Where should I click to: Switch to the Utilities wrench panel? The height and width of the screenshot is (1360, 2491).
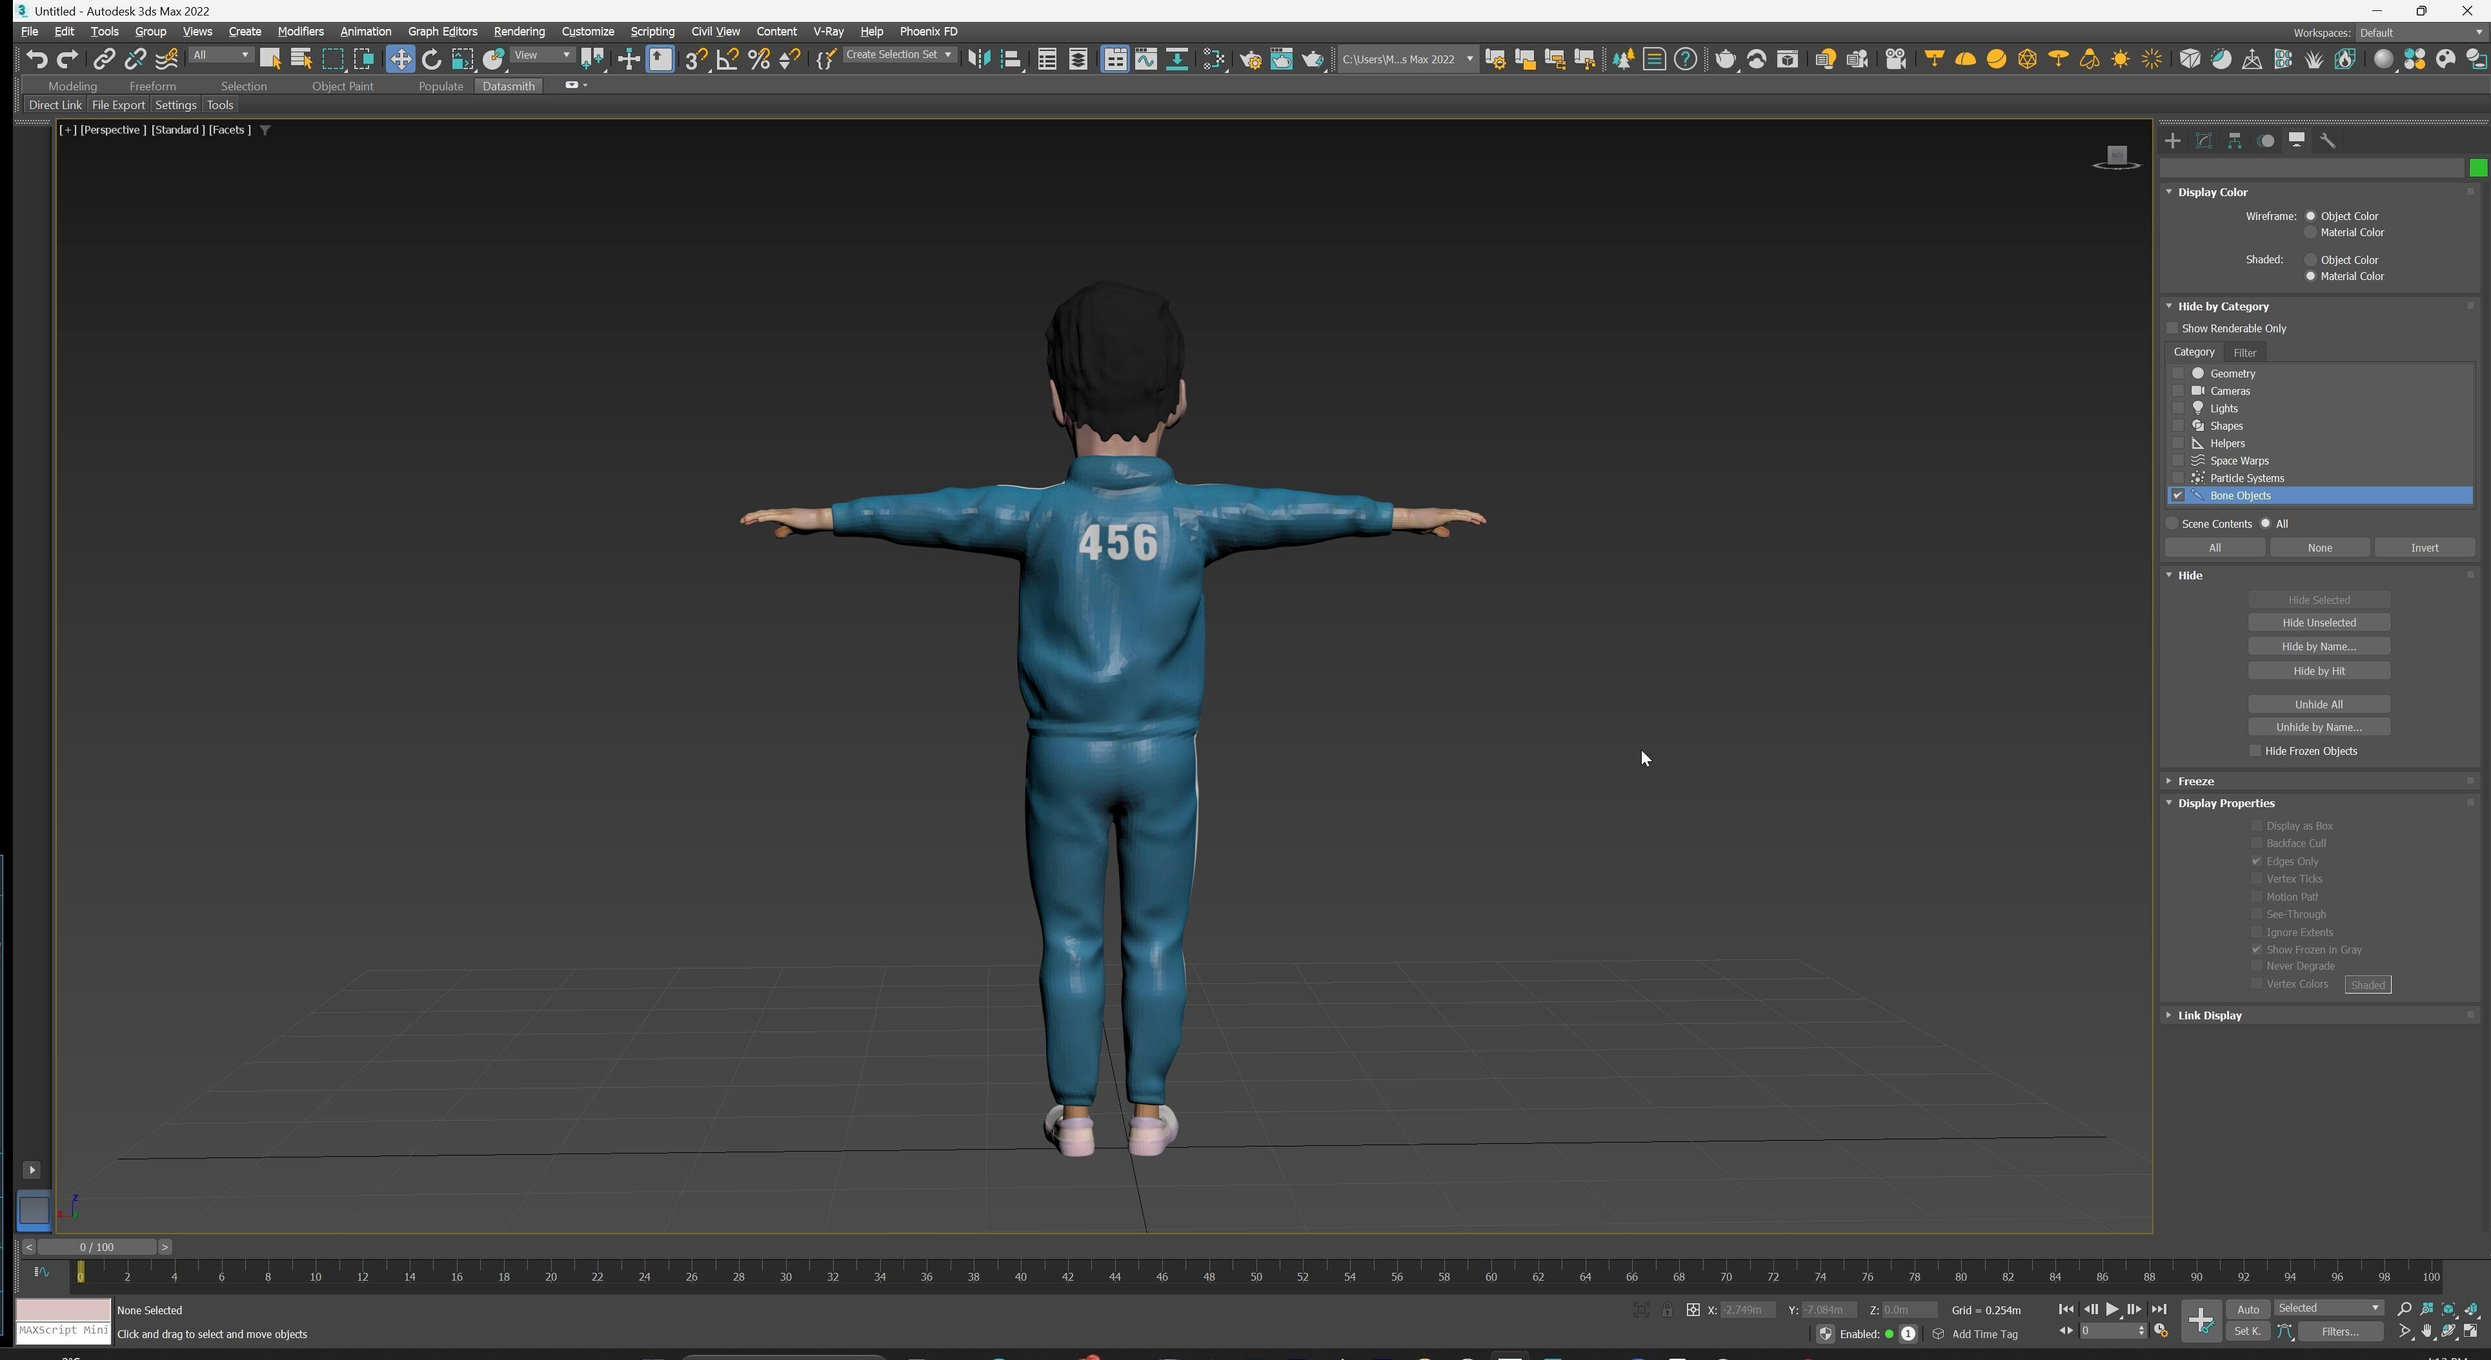pyautogui.click(x=2328, y=141)
